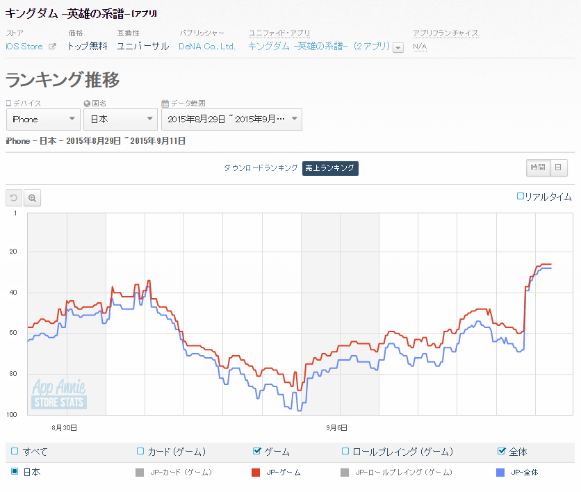Click the ユニバーサル compatibility text
The image size is (581, 492).
coord(143,47)
